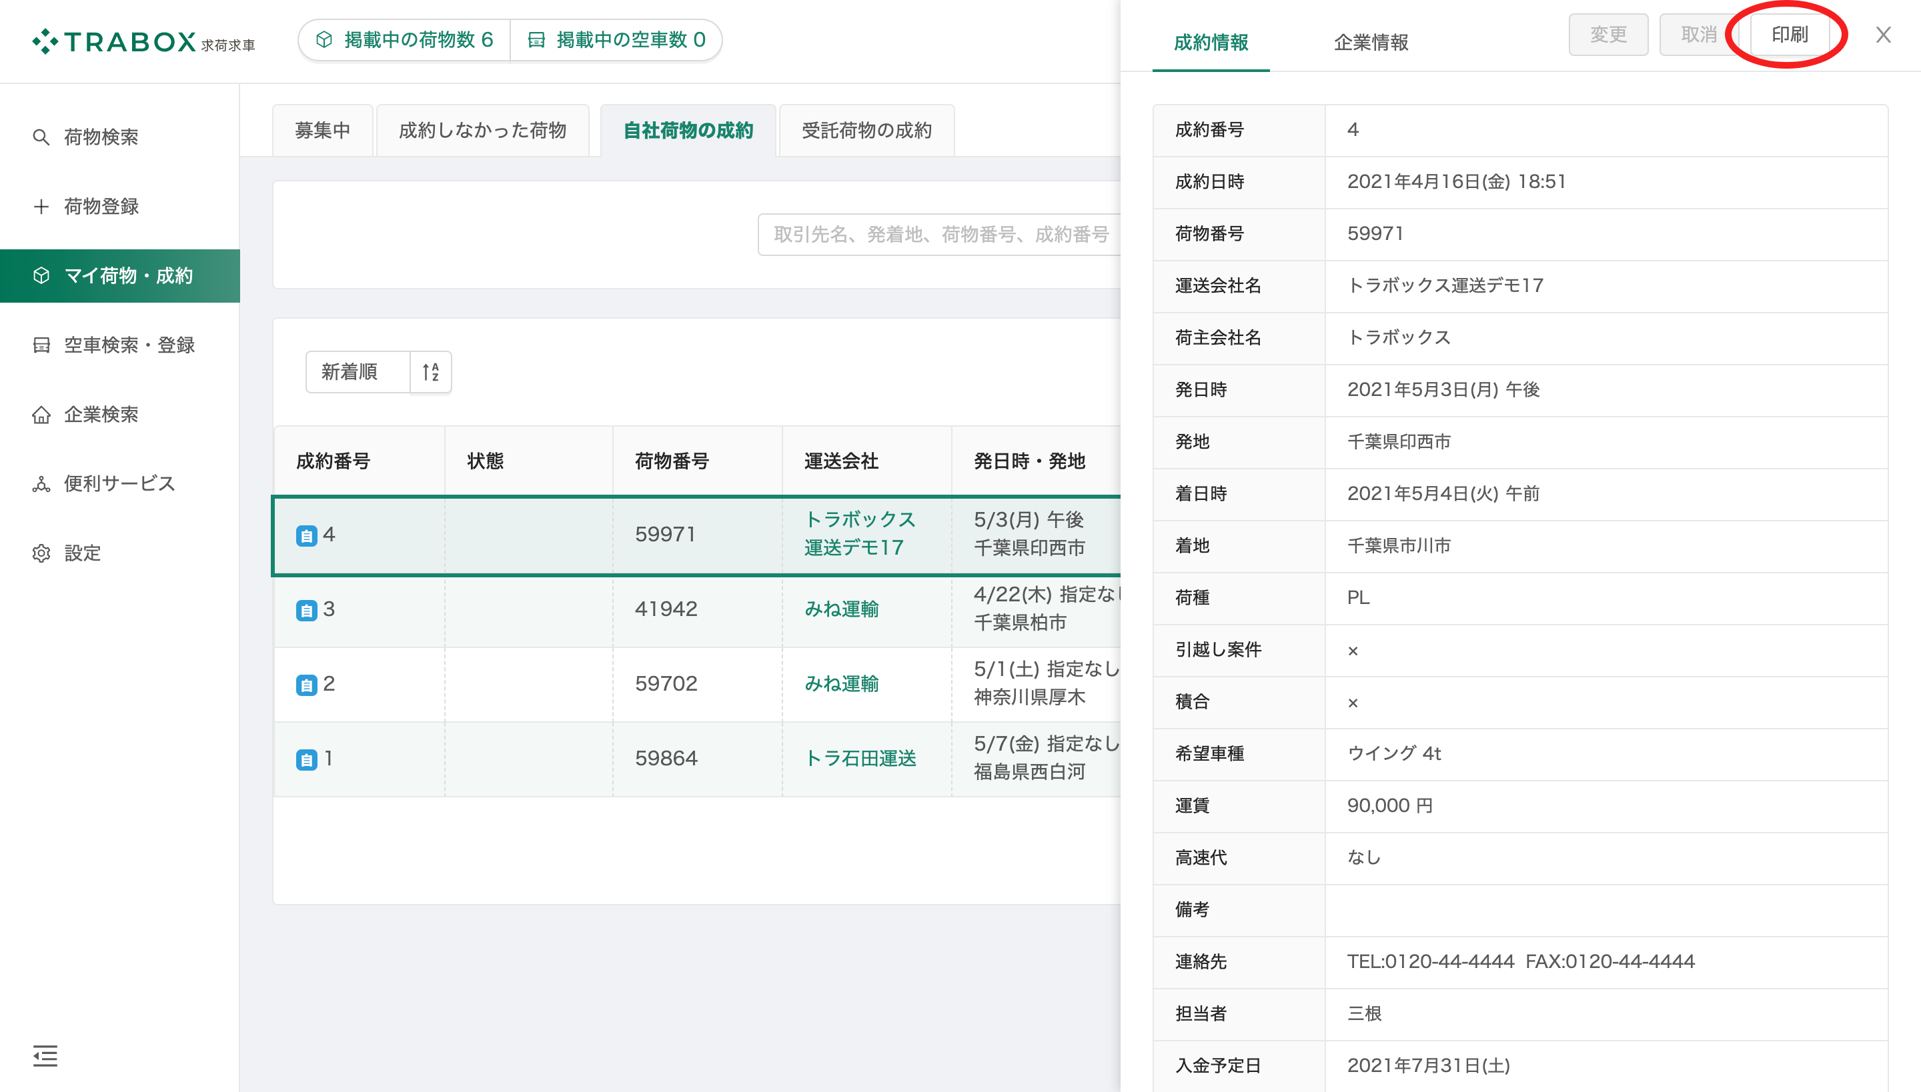
Task: Click the document icon on contract row 2
Action: 306,685
